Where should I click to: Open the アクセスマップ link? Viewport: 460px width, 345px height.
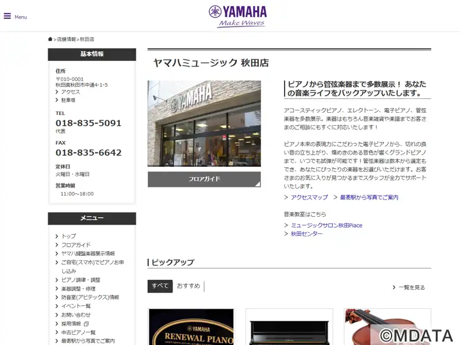tap(309, 197)
